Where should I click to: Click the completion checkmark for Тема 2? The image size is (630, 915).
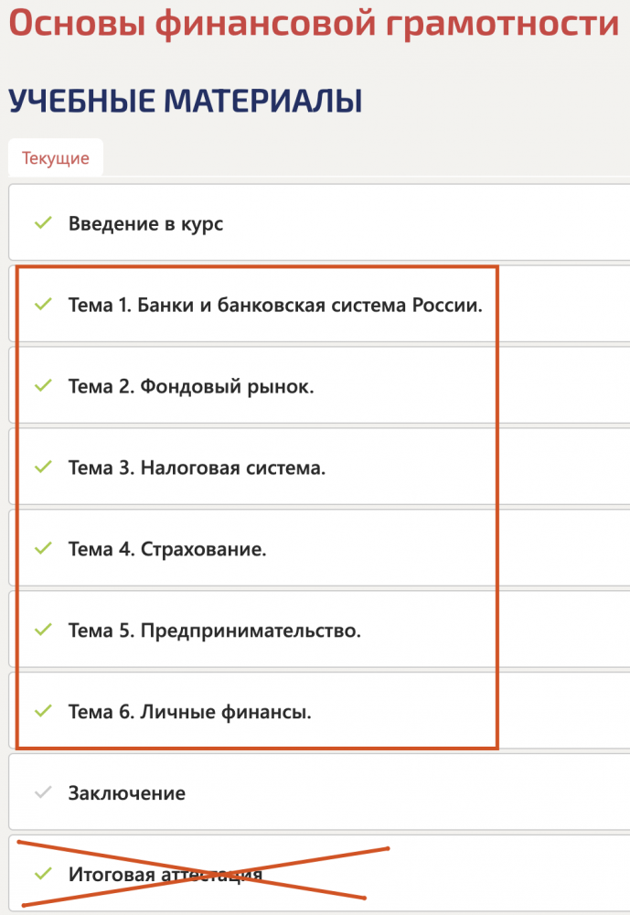click(x=42, y=386)
